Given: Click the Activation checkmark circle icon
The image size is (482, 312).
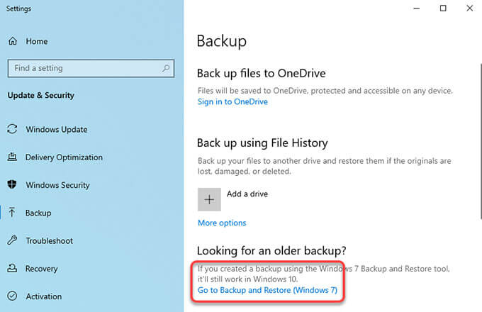Looking at the screenshot, I should point(12,296).
